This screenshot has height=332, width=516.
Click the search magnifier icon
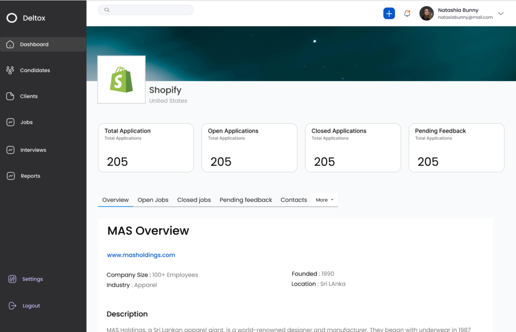click(x=107, y=10)
